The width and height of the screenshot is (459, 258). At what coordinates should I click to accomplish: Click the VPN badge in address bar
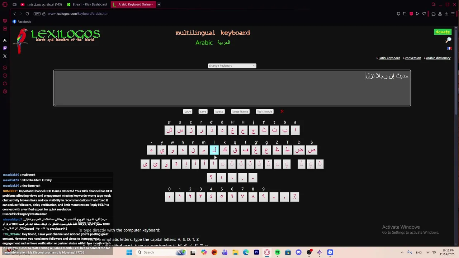37,14
